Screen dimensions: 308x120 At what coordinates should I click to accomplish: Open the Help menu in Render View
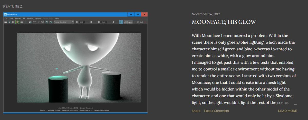coord(57,19)
